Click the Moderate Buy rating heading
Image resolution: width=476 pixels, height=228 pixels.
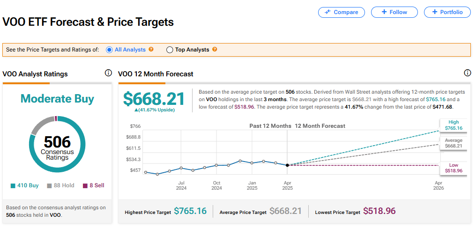[x=57, y=99]
